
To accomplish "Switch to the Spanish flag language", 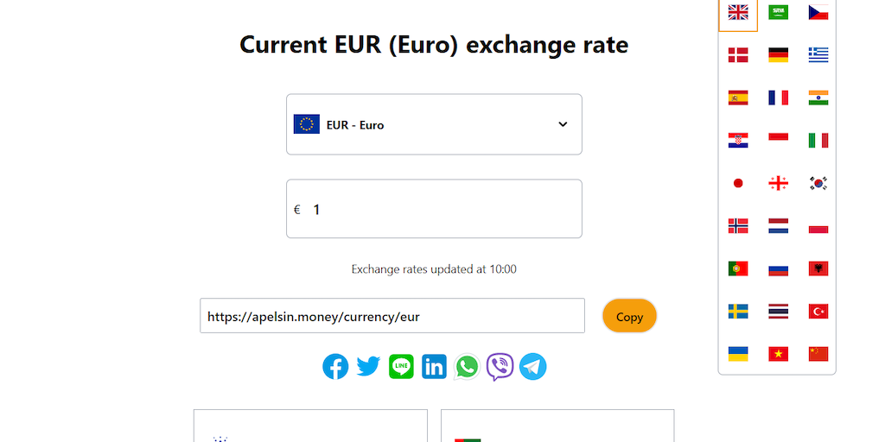I will (x=738, y=98).
